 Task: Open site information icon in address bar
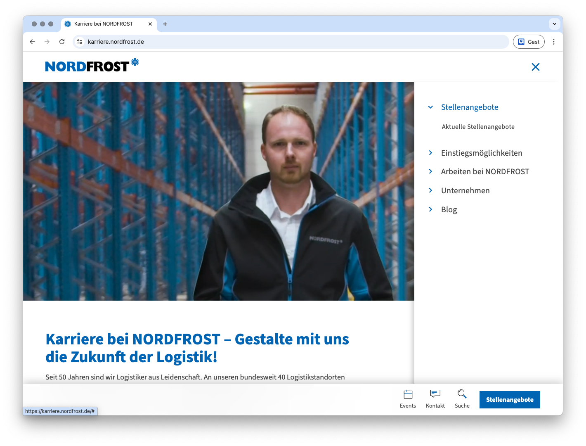(80, 42)
